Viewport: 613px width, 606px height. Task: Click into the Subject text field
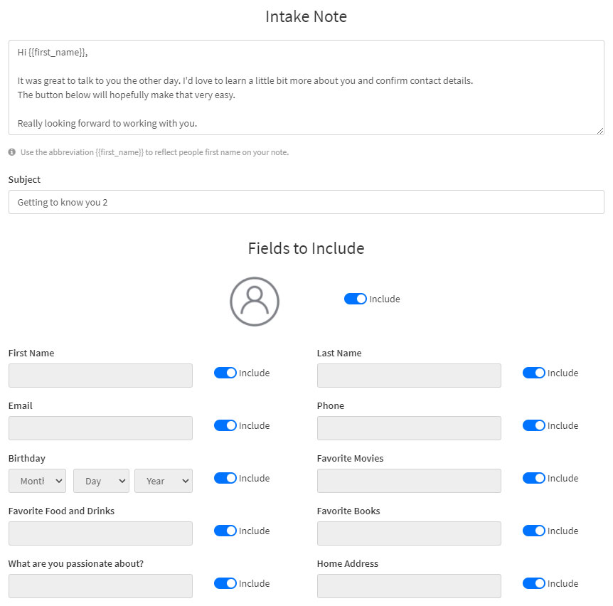(306, 202)
